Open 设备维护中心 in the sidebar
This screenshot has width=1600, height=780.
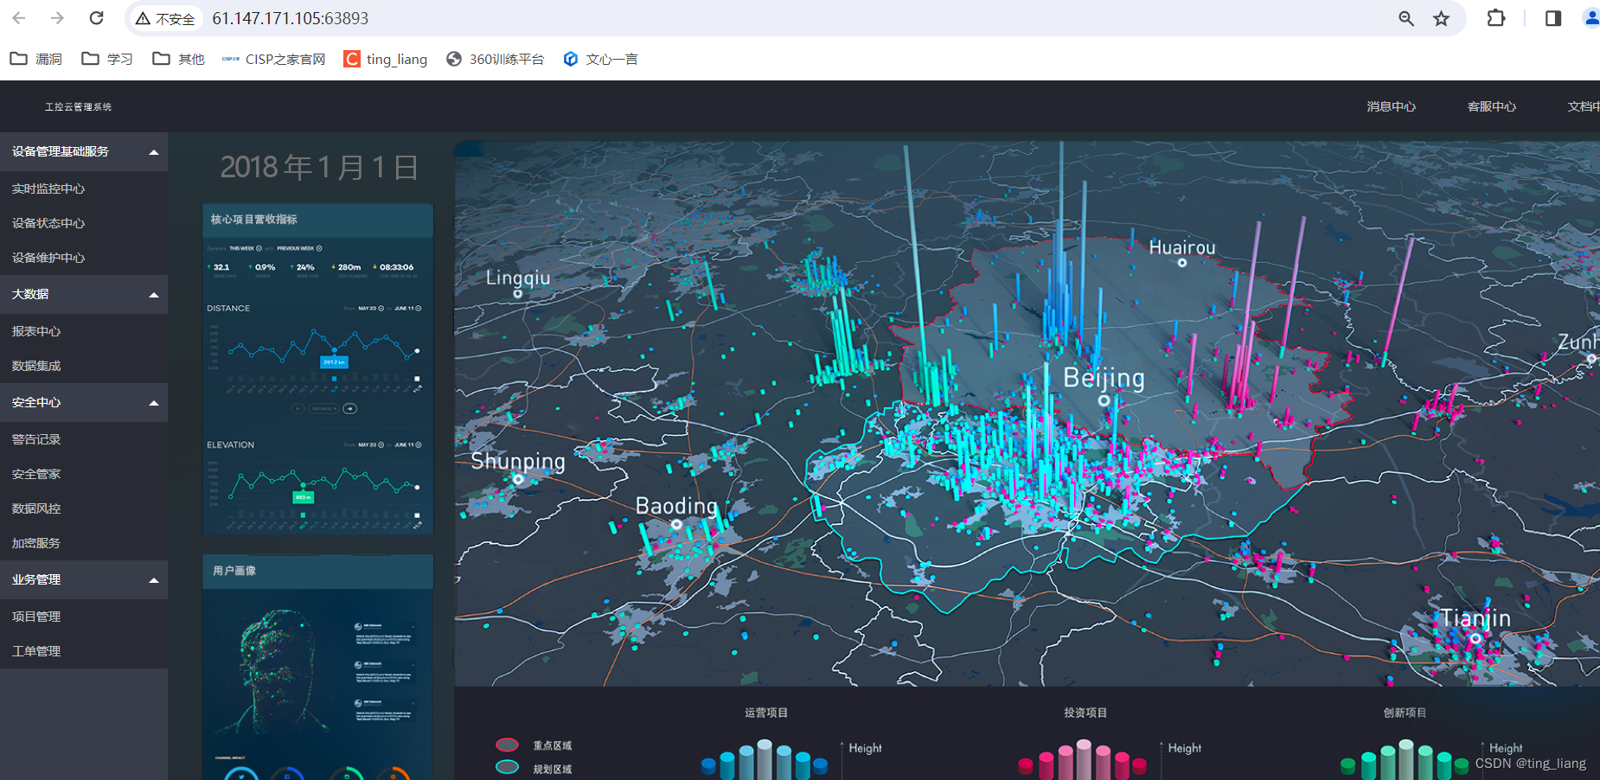tap(48, 258)
